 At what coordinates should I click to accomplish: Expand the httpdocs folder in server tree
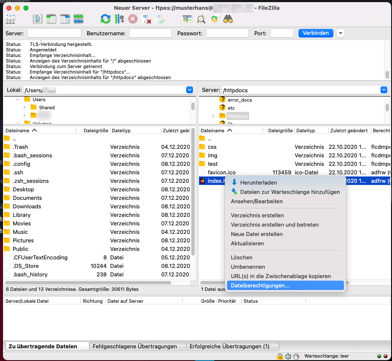[x=213, y=116]
